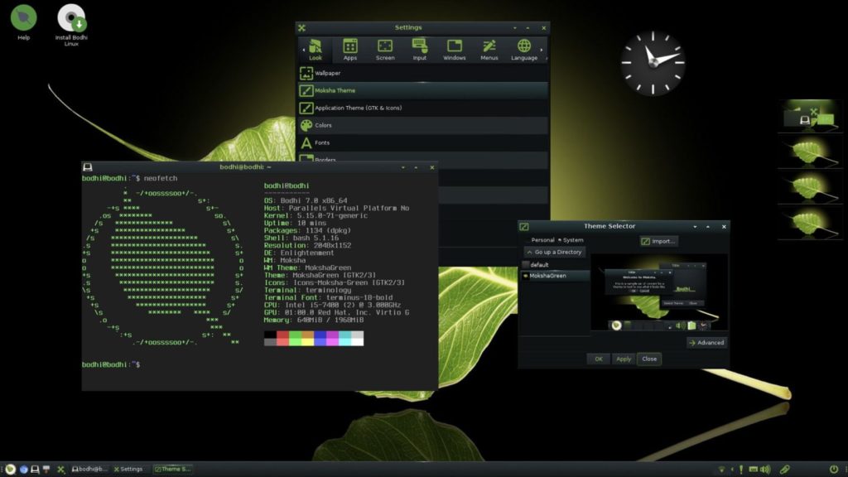Open the Windows settings category
The image size is (848, 477).
pos(454,48)
